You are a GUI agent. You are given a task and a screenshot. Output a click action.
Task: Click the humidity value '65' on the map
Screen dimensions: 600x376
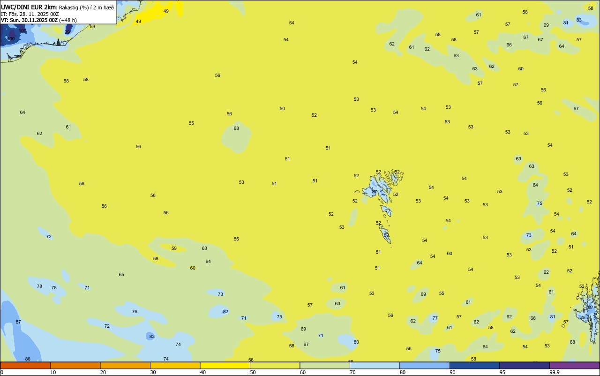[121, 275]
